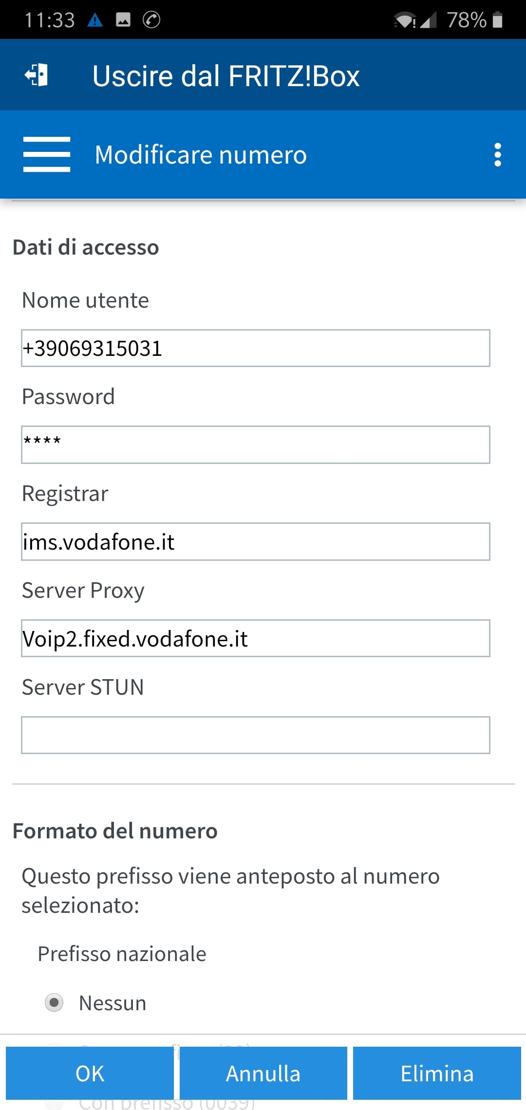
Task: Tap the Wi-Fi signal status icon
Action: point(404,20)
